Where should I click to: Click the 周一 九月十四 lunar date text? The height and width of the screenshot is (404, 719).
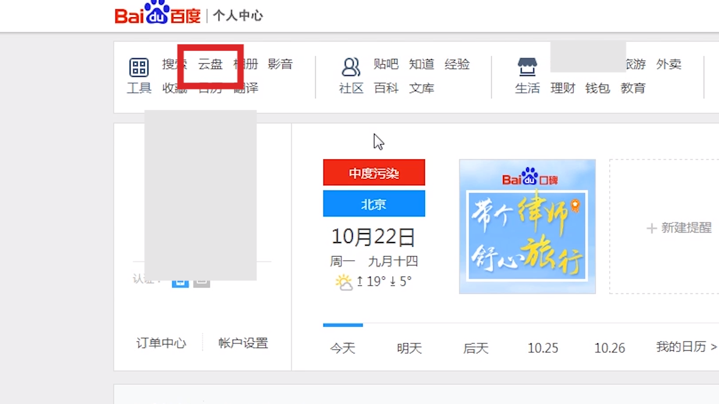[x=374, y=261]
